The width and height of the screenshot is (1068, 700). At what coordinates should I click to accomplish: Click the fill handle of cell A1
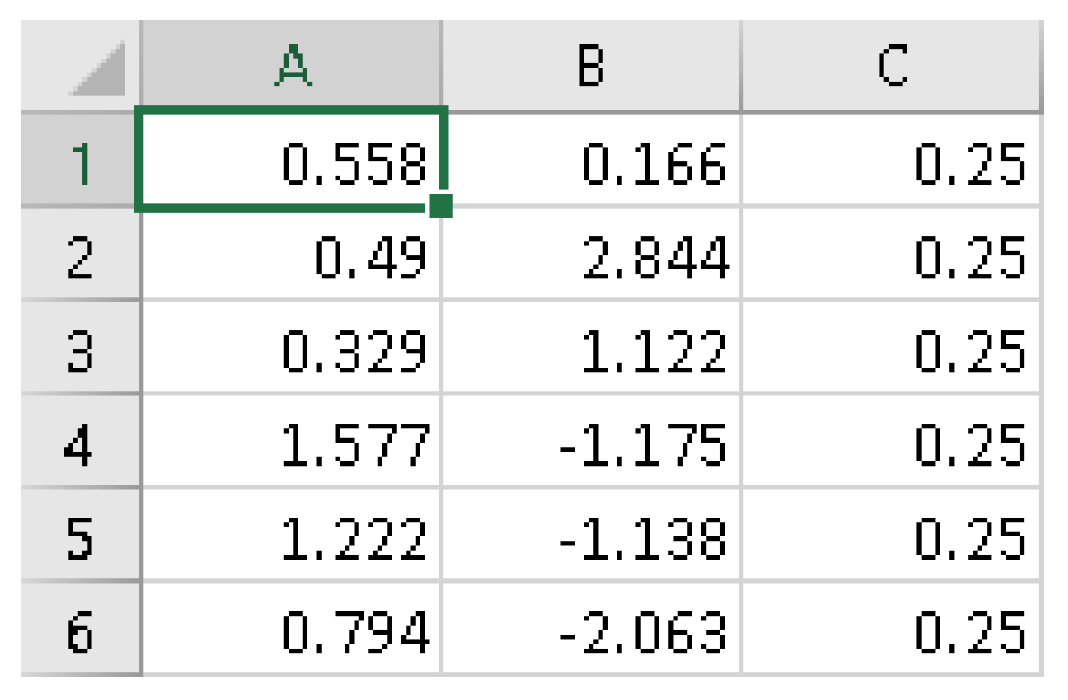(x=441, y=206)
